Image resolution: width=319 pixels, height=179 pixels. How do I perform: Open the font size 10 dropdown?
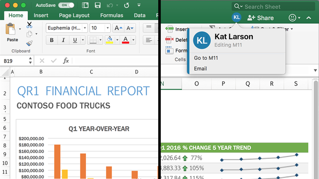(108, 28)
